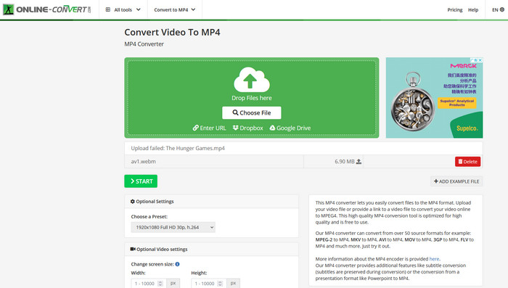Open the All tools dropdown menu

[x=123, y=9]
